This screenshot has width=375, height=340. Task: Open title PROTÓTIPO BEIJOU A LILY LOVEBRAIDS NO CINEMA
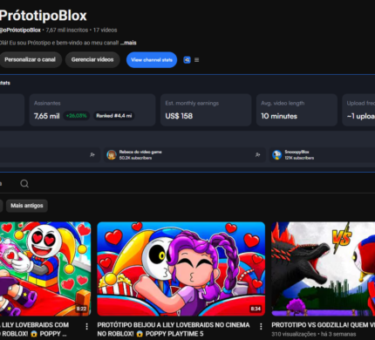[174, 330]
